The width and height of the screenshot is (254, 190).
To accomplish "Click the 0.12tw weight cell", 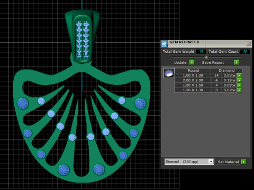I will point(230,80).
